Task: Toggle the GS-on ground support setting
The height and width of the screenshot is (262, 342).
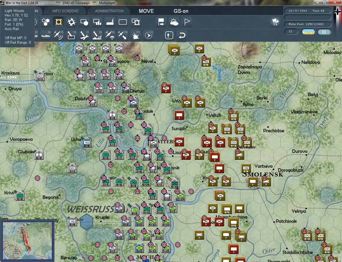Action: (x=181, y=11)
